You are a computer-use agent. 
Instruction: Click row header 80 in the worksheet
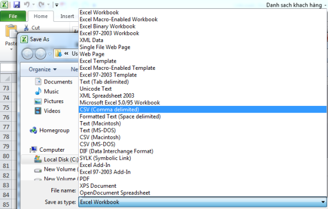pos(6,156)
